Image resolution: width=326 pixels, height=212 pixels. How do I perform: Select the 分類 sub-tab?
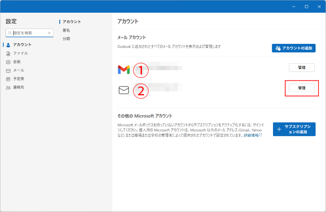pyautogui.click(x=66, y=38)
